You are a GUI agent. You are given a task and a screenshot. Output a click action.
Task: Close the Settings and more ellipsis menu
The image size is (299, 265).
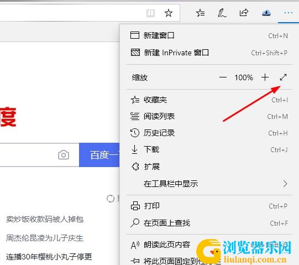[288, 13]
